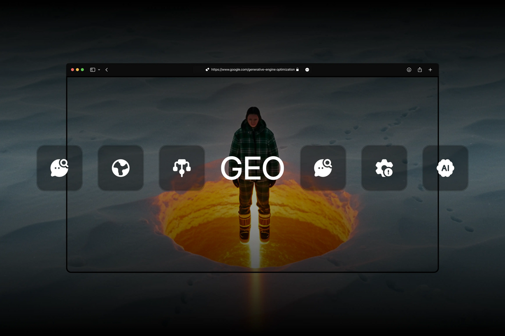The image size is (505, 336).
Task: Click the chat search icon right of GEO
Action: coord(323,168)
